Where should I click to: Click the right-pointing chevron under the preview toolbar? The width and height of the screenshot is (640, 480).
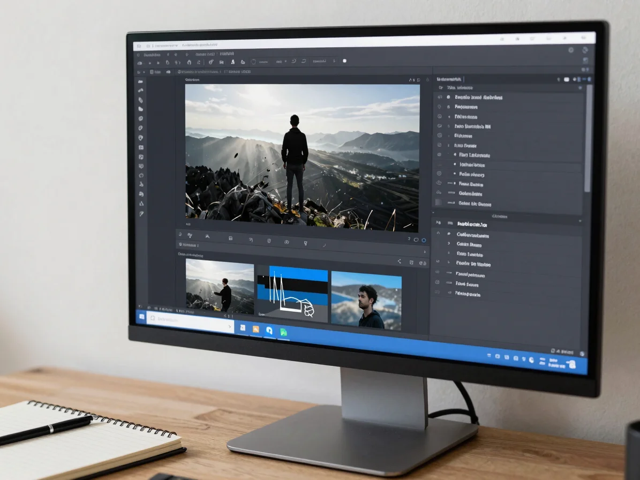pos(425,252)
